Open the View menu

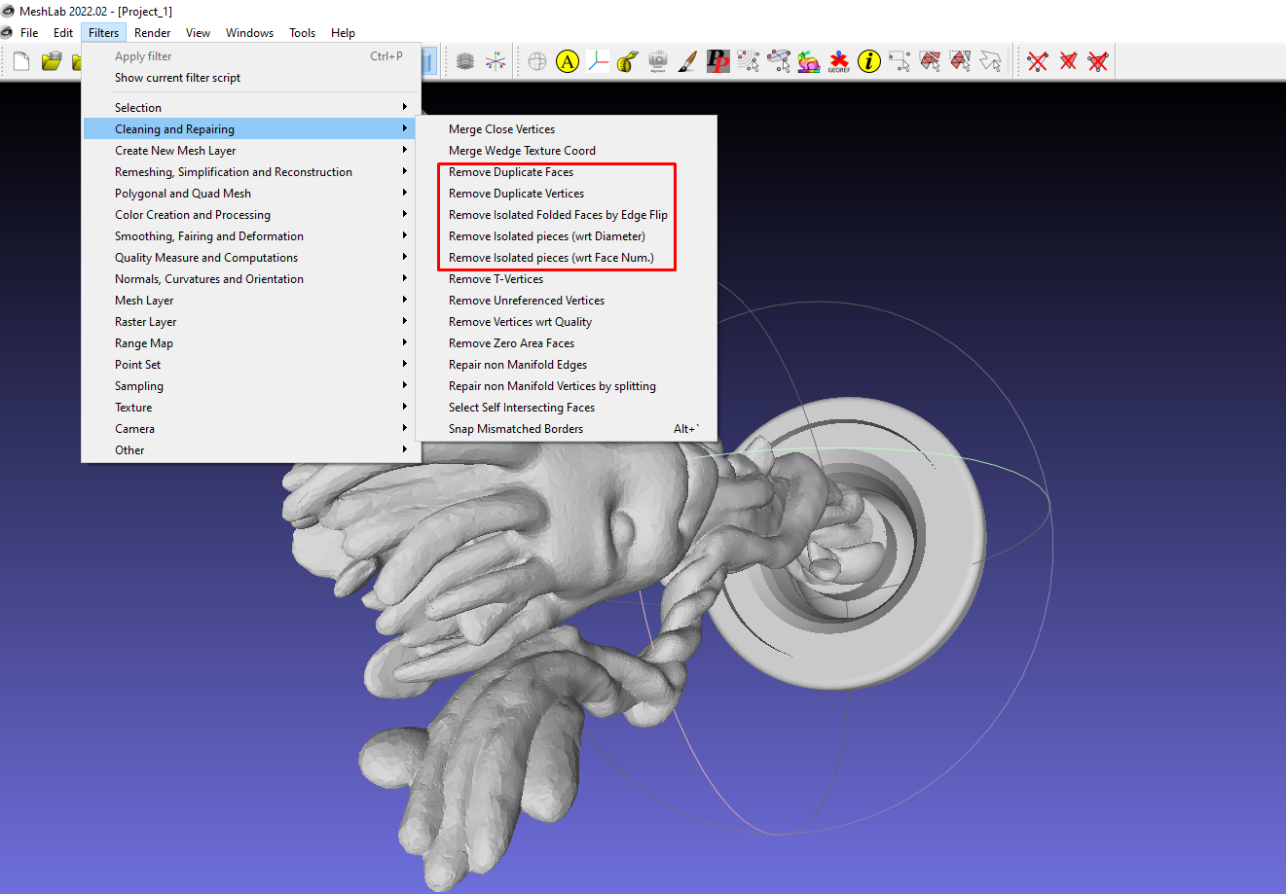[198, 33]
